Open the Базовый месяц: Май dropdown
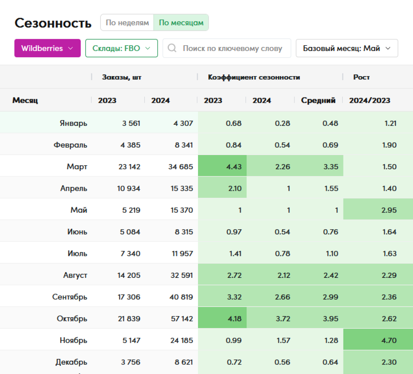The height and width of the screenshot is (374, 413). (346, 48)
